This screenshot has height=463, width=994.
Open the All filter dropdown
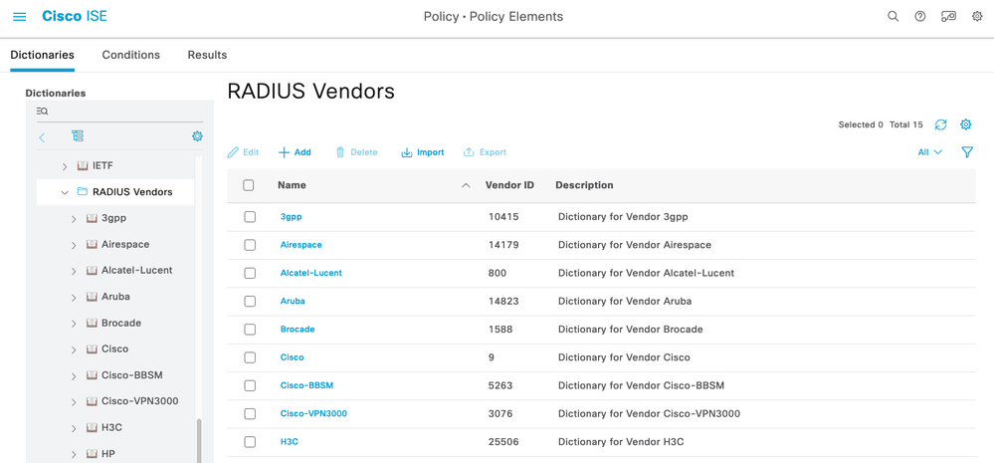[x=930, y=152]
